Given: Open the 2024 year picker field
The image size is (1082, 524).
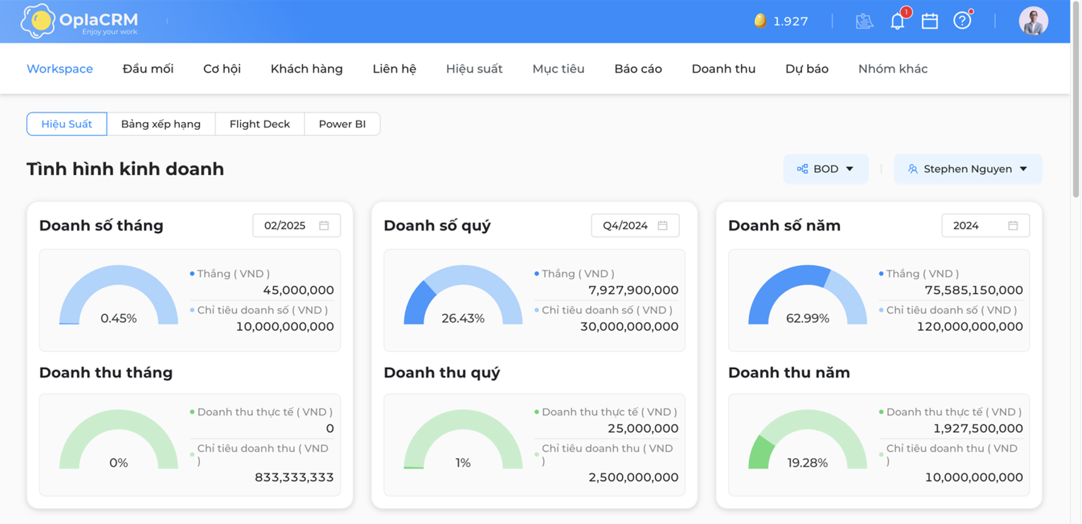Looking at the screenshot, I should [986, 225].
